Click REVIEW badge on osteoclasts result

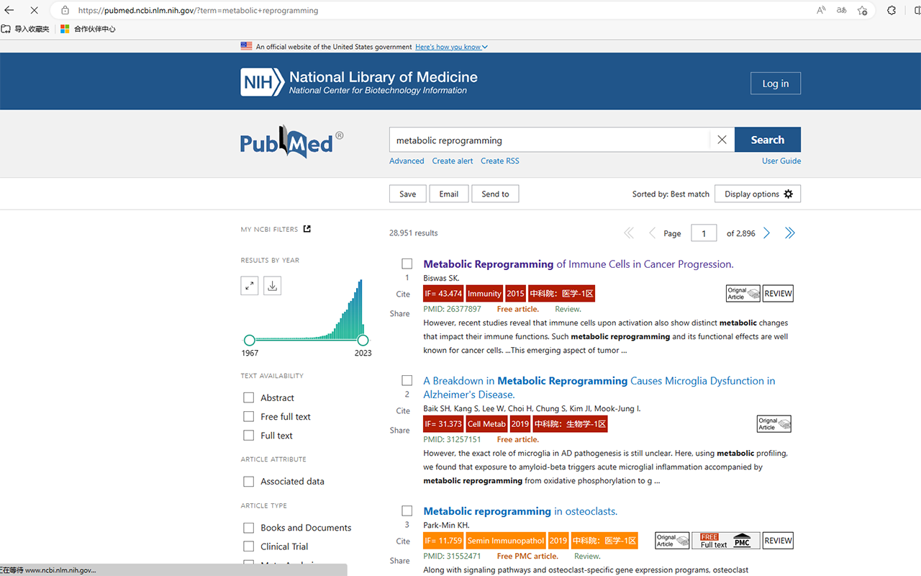(778, 541)
